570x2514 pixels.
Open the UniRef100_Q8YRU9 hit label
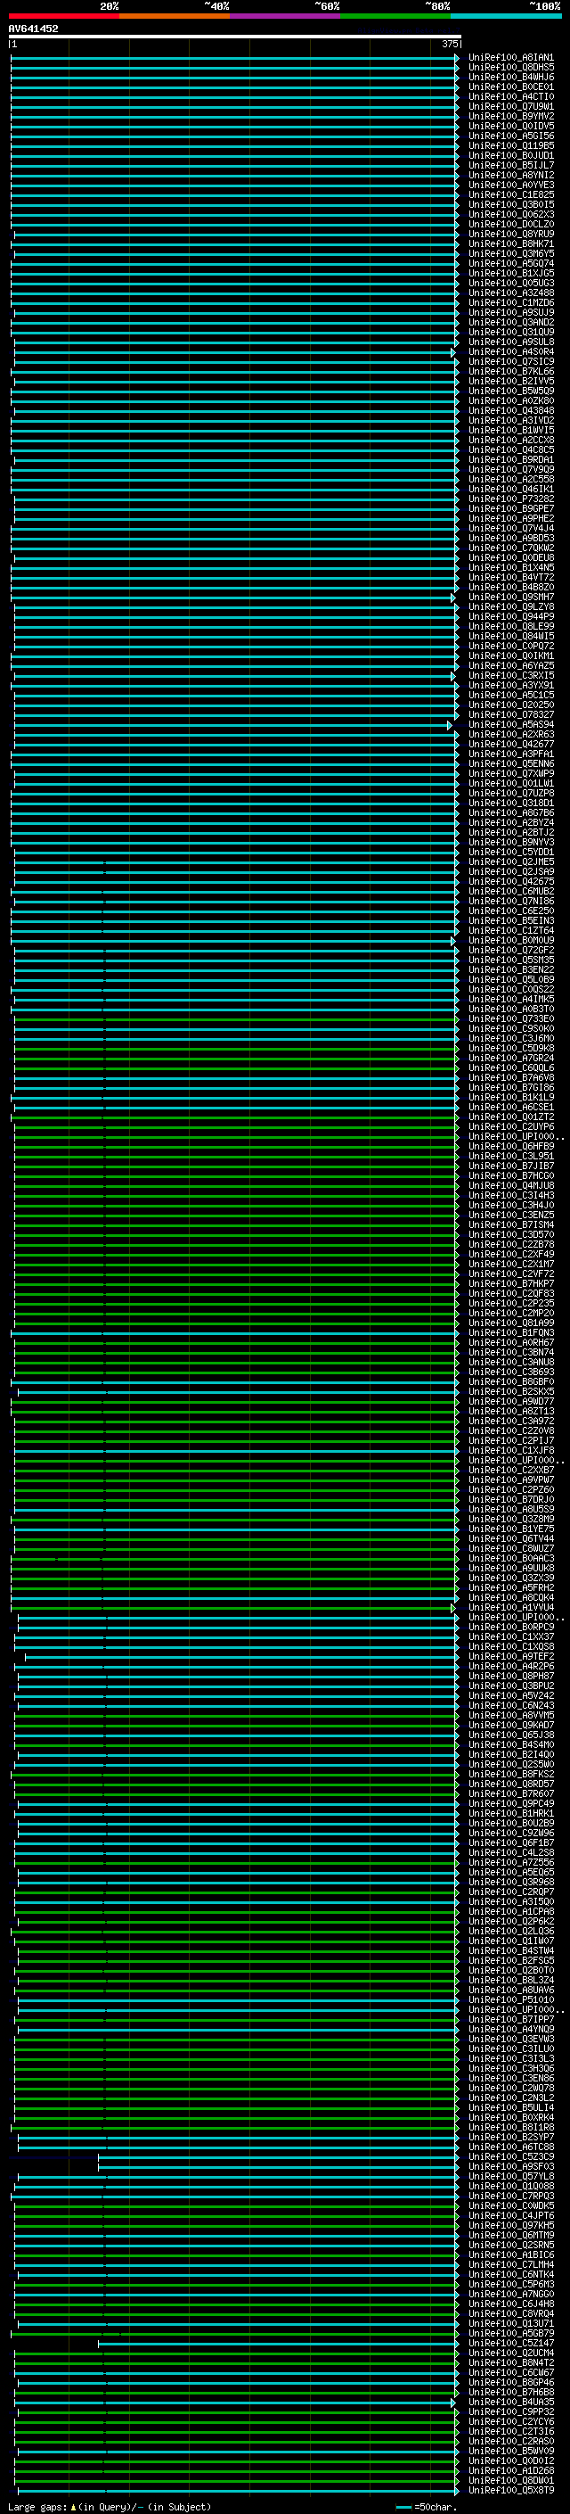(510, 235)
